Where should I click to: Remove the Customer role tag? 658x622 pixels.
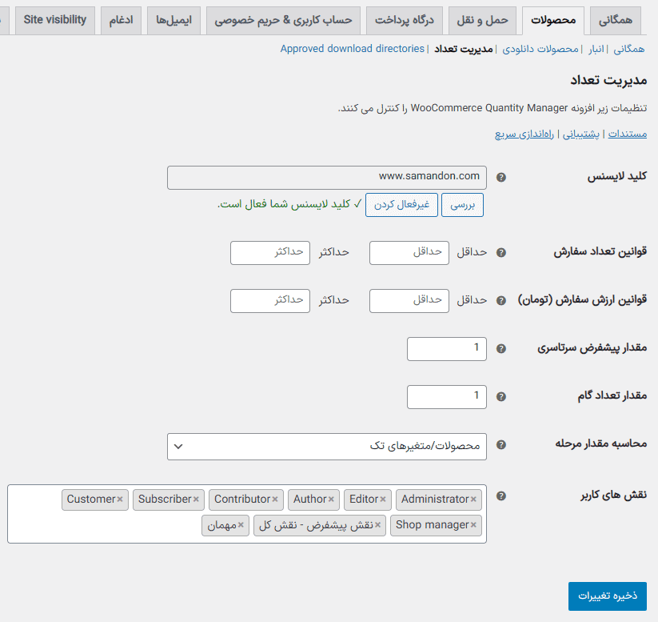click(x=120, y=500)
